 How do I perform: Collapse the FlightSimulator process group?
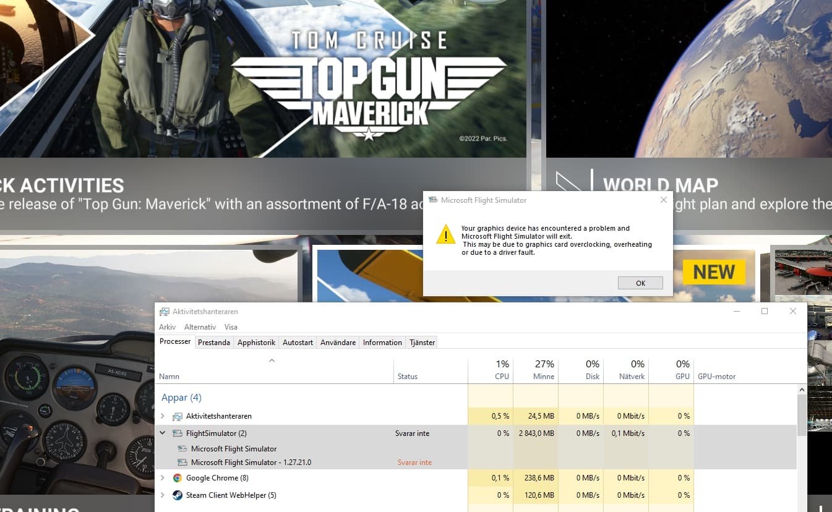pyautogui.click(x=163, y=433)
